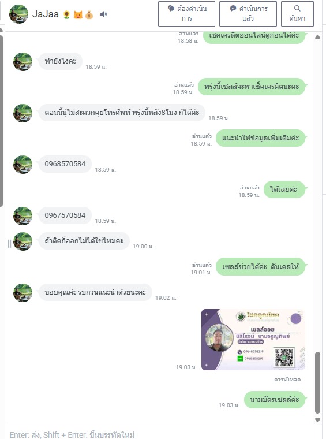This screenshot has height=439, width=326.
Task: Click the avatar beside ขอบคุณค่ะ message
Action: click(x=23, y=293)
